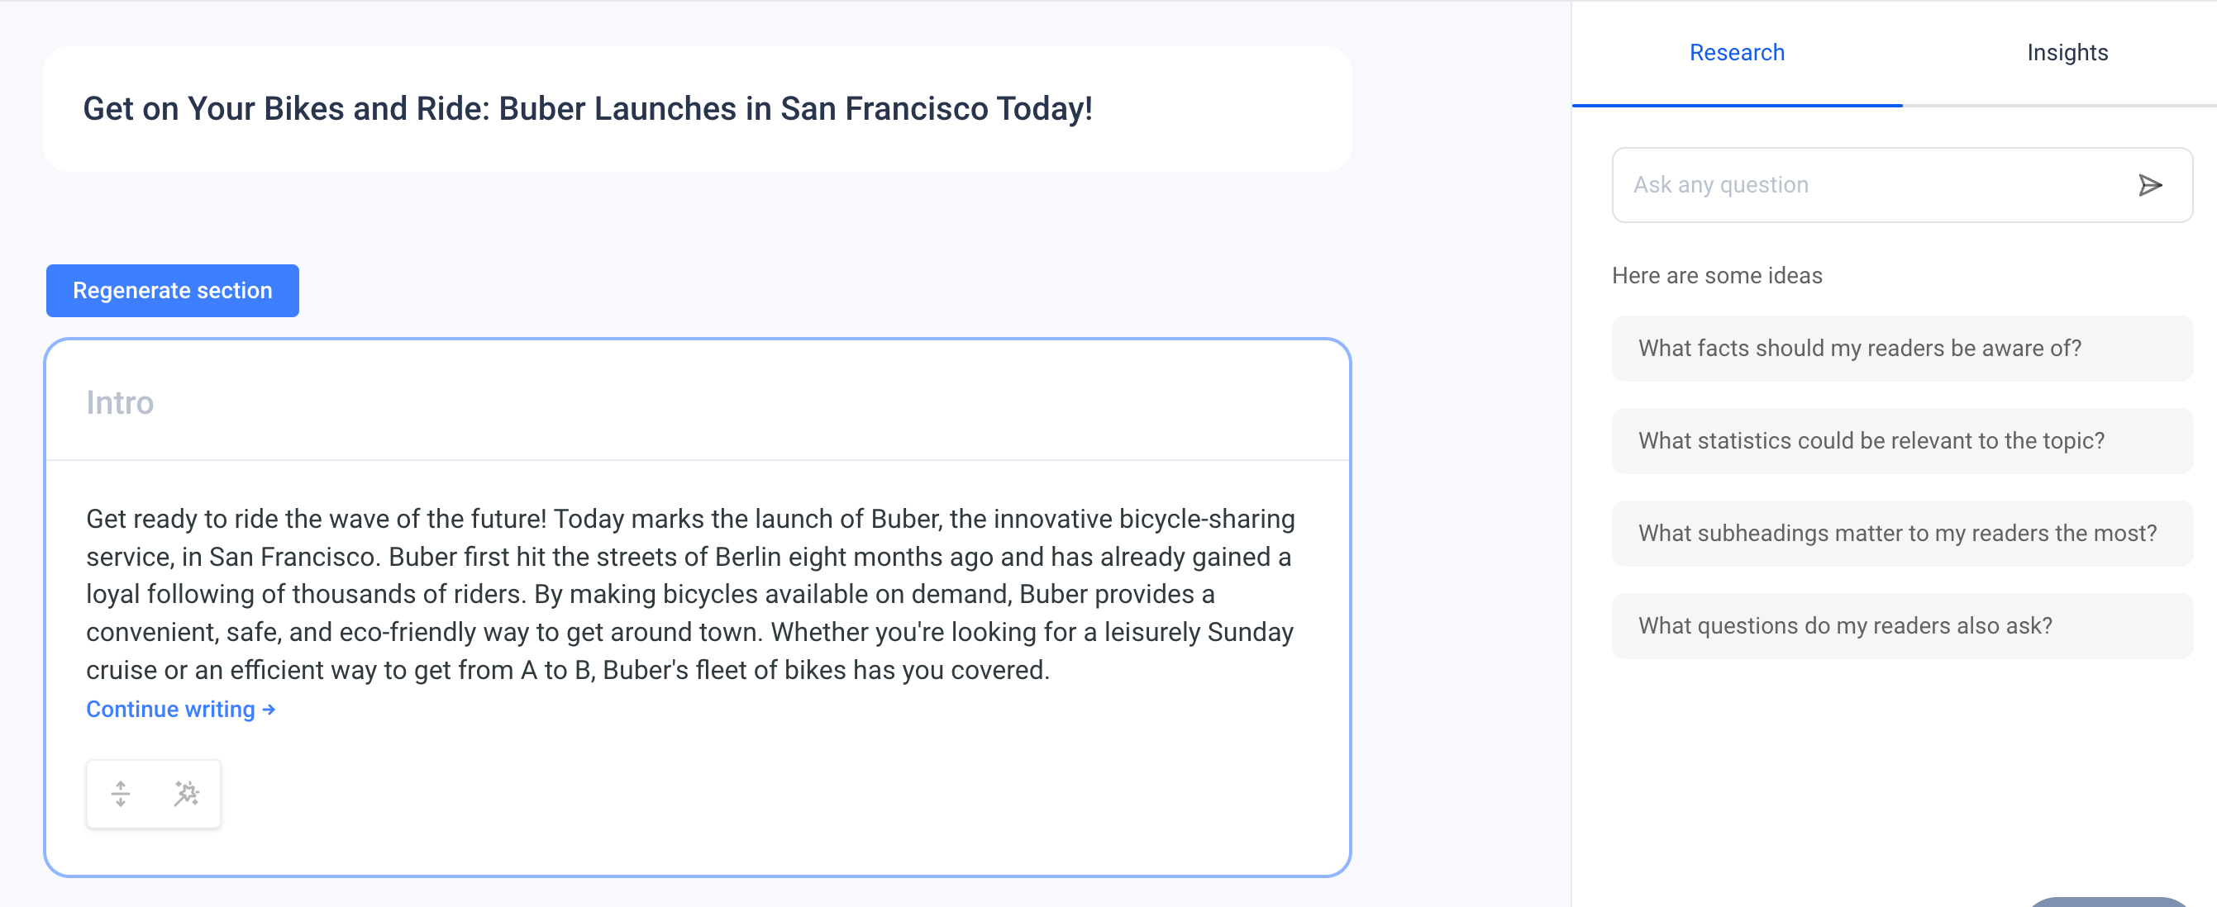Viewport: 2217px width, 907px height.
Task: Click the Regenerate section button
Action: [172, 291]
